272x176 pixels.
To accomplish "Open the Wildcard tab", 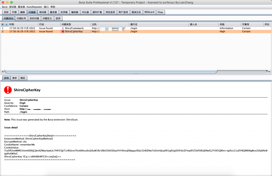I will [x=149, y=12].
